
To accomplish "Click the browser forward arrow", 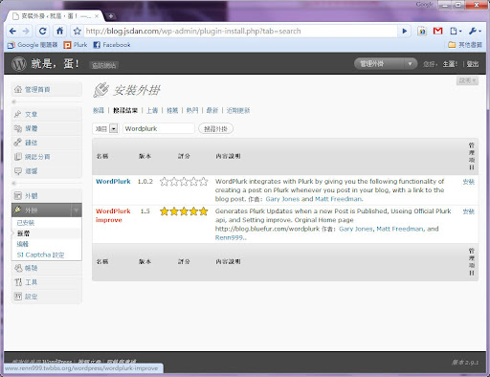I will [26, 31].
